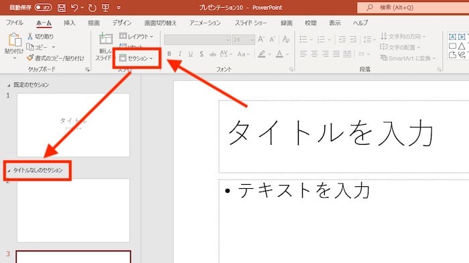The image size is (469, 263).
Task: Open the 表示 tab
Action: pyautogui.click(x=335, y=23)
